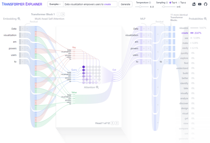210x143 pixels.
Task: Click 'to' token in Embedding column
Action: point(15,62)
